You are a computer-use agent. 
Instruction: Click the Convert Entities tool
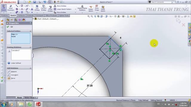coord(44,8)
